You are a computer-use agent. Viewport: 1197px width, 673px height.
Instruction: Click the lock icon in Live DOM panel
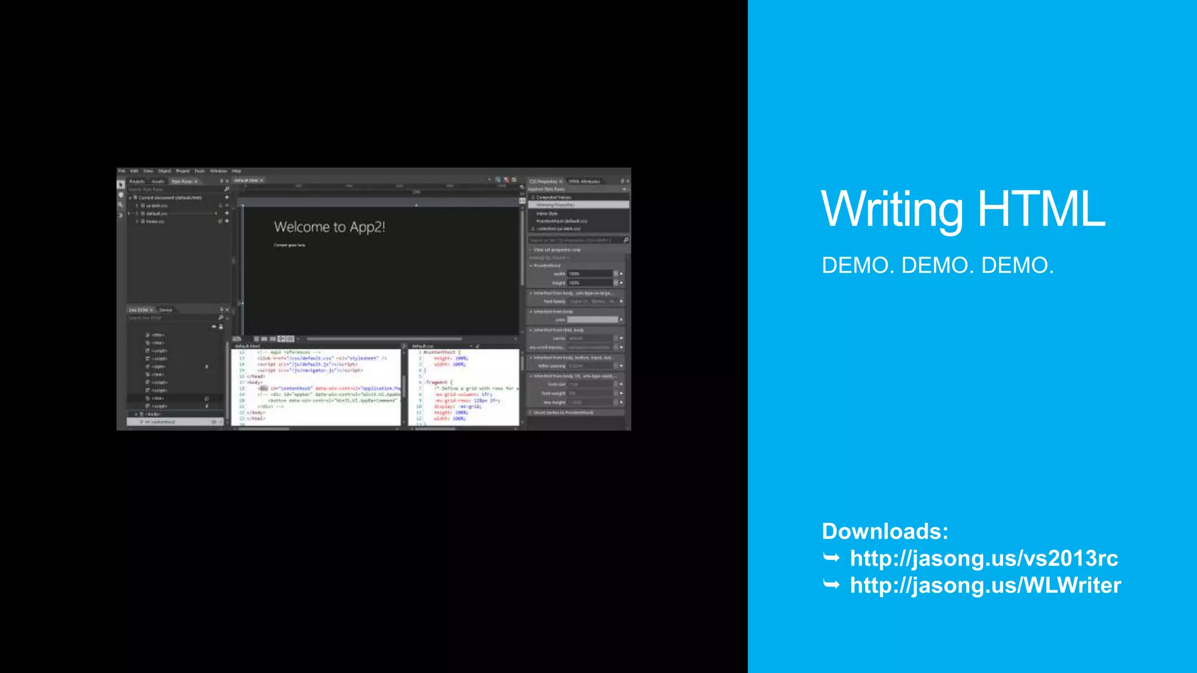pos(221,327)
